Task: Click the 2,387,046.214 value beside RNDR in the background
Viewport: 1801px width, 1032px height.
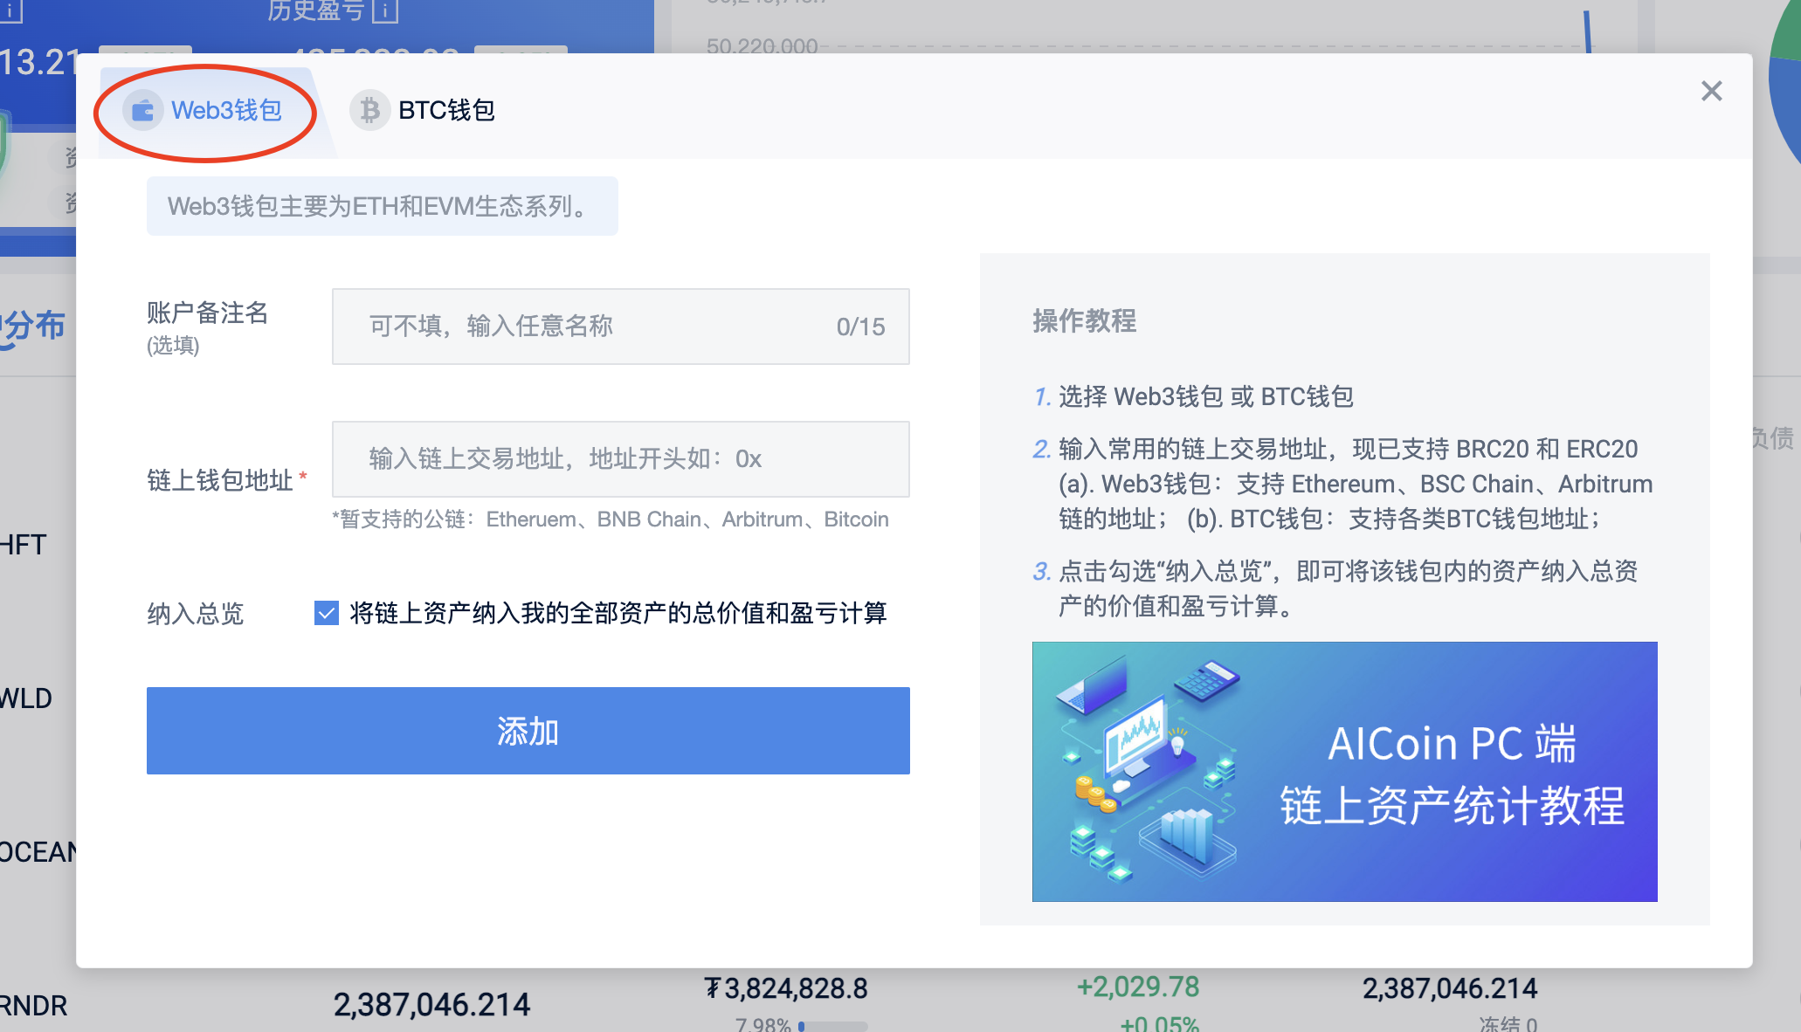Action: click(x=431, y=1005)
